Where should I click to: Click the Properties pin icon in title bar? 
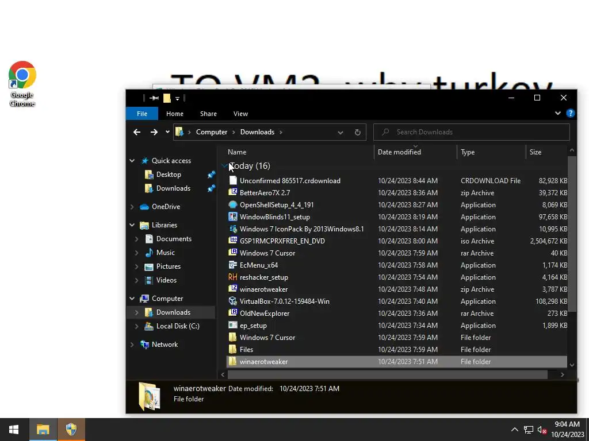click(x=154, y=98)
